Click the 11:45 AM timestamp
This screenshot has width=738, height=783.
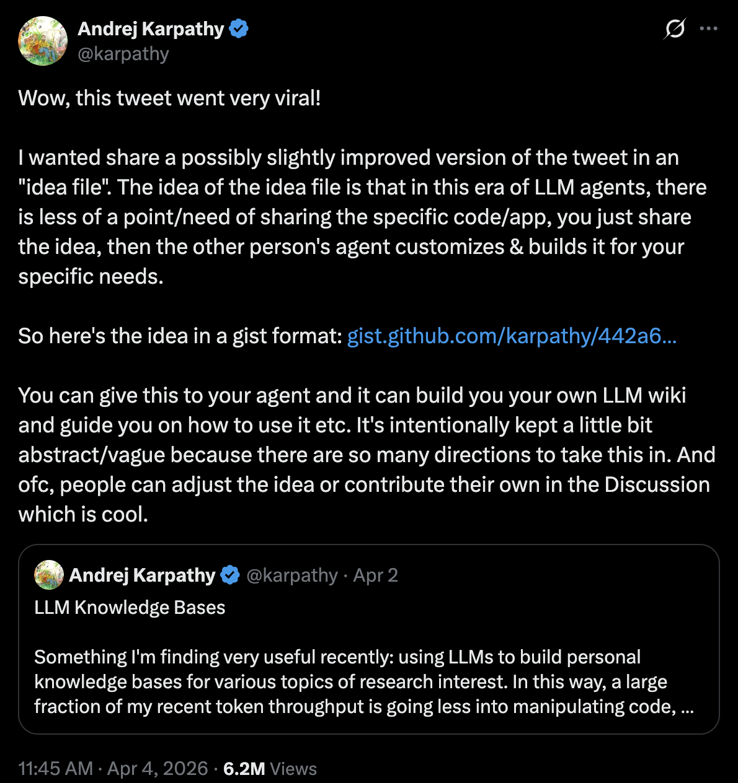56,769
